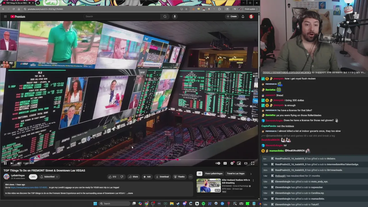Start voice search with microphone

point(175,16)
